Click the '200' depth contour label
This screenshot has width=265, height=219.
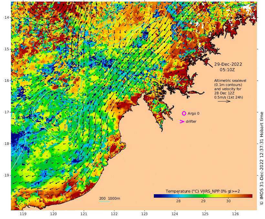[x=102, y=198]
